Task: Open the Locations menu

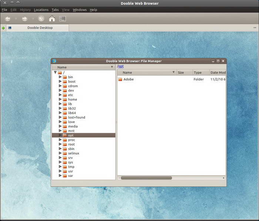Action: [x=41, y=10]
